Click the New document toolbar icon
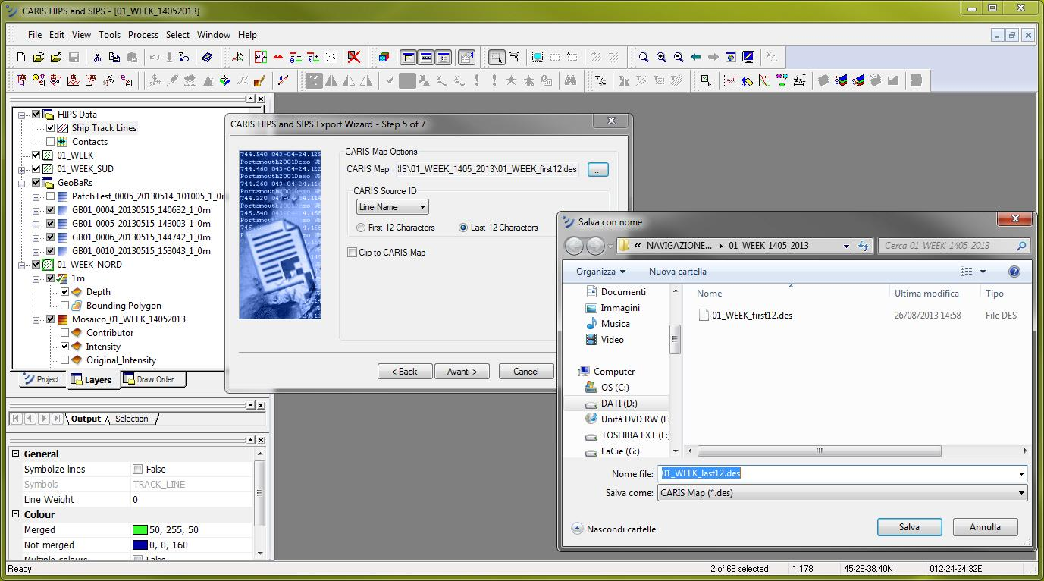 tap(21, 57)
